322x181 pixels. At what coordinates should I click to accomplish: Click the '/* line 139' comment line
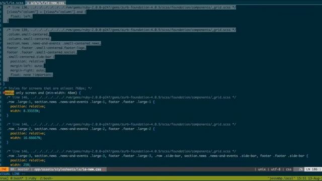121,30
